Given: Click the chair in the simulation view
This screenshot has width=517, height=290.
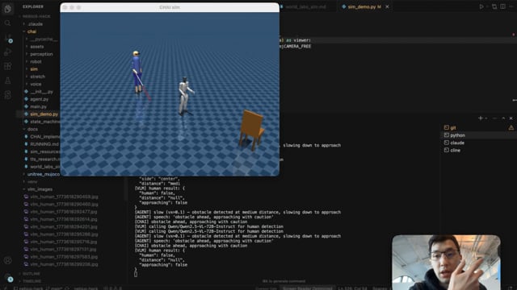Looking at the screenshot, I should pos(252,130).
